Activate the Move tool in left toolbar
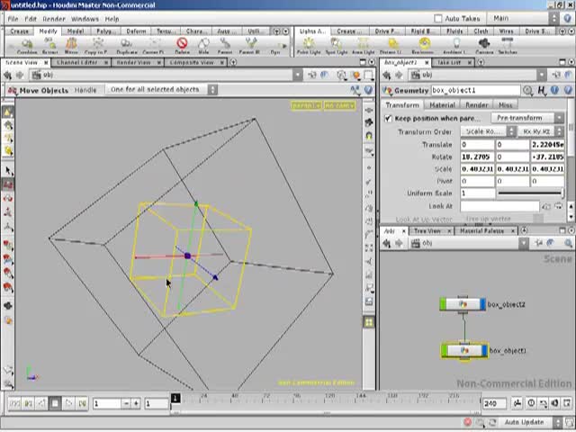This screenshot has width=576, height=432. (8, 184)
